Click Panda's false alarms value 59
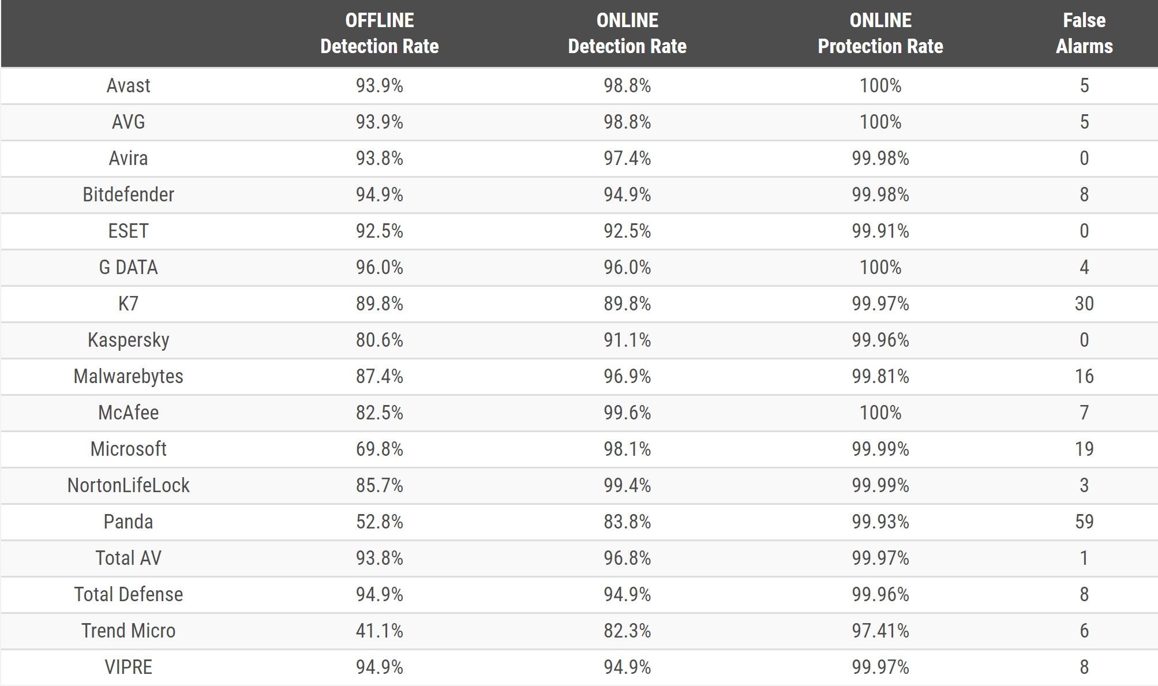Viewport: 1158px width, 686px height. (x=1084, y=522)
